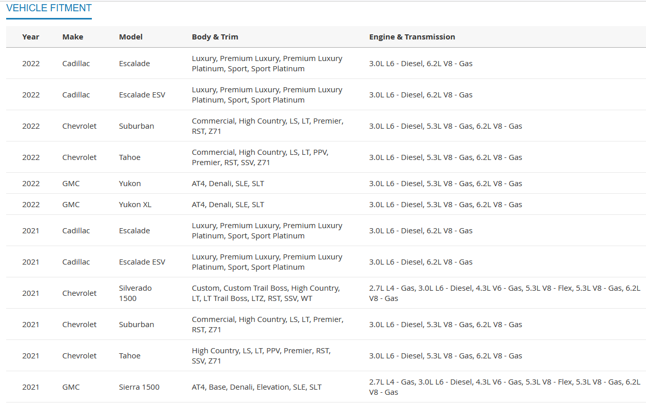Click the year 2022 in Yukon XL row
The image size is (646, 403).
[x=31, y=205]
